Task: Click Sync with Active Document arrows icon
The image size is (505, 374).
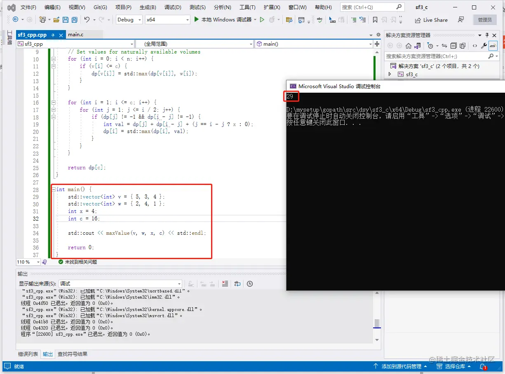Action: (444, 46)
